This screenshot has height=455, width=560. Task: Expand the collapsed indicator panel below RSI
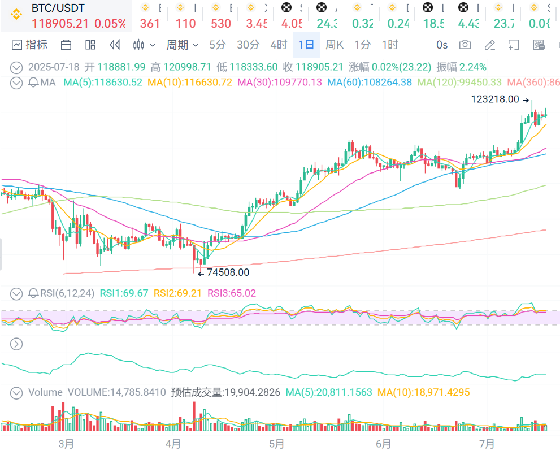pyautogui.click(x=16, y=344)
